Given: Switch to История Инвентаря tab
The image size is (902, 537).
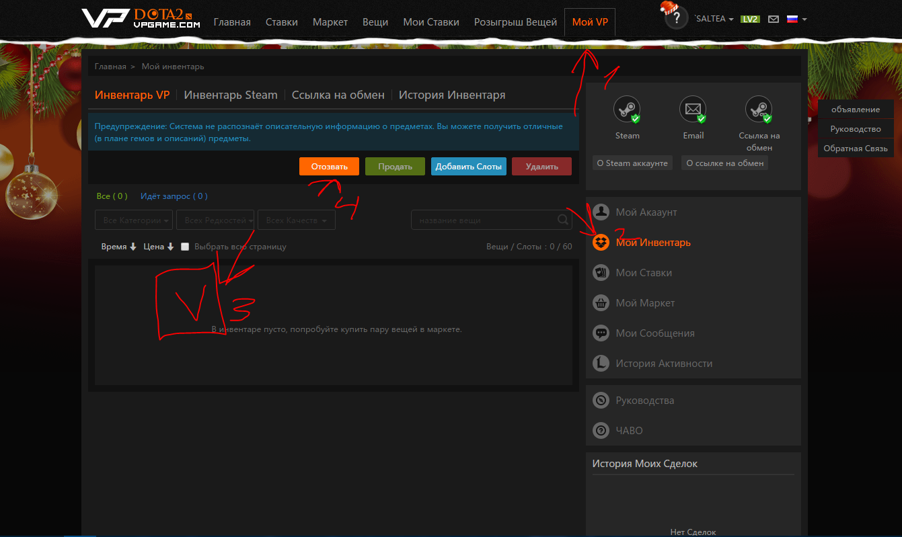Looking at the screenshot, I should click(452, 95).
